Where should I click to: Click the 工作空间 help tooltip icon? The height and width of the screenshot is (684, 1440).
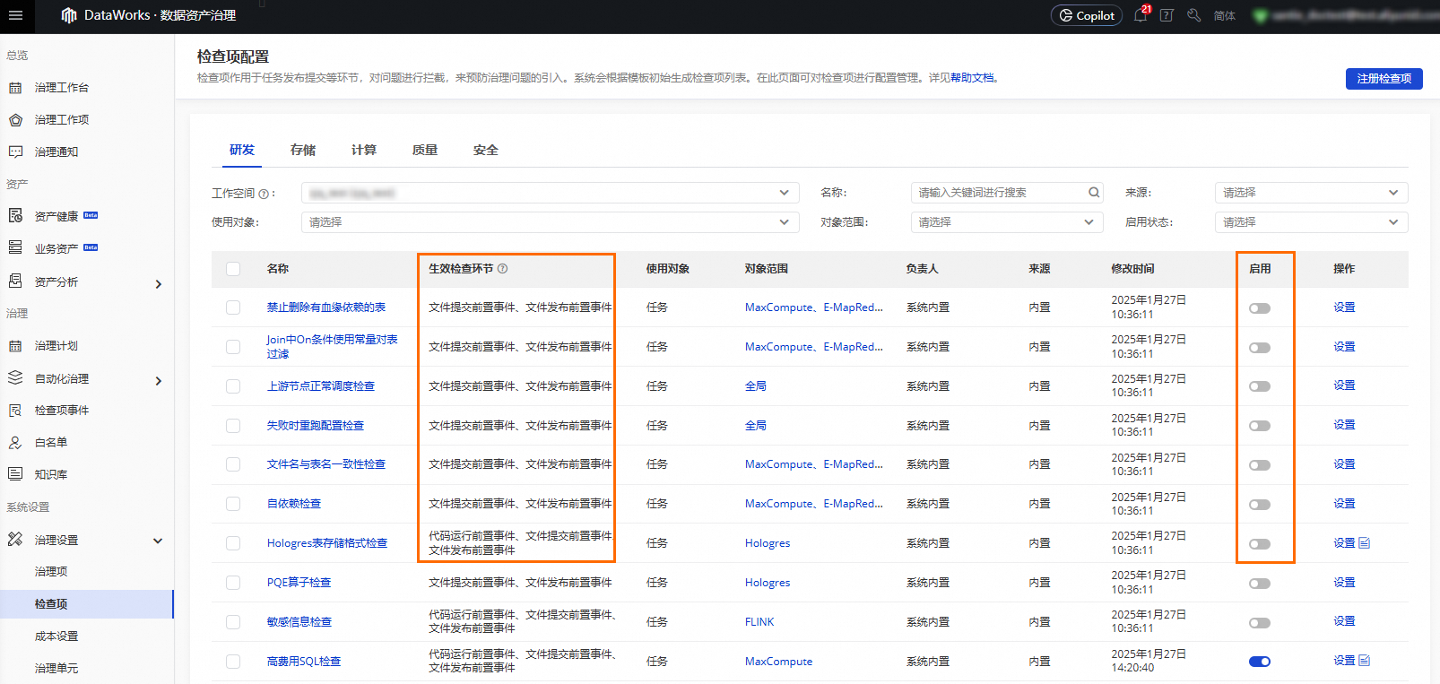coord(264,194)
